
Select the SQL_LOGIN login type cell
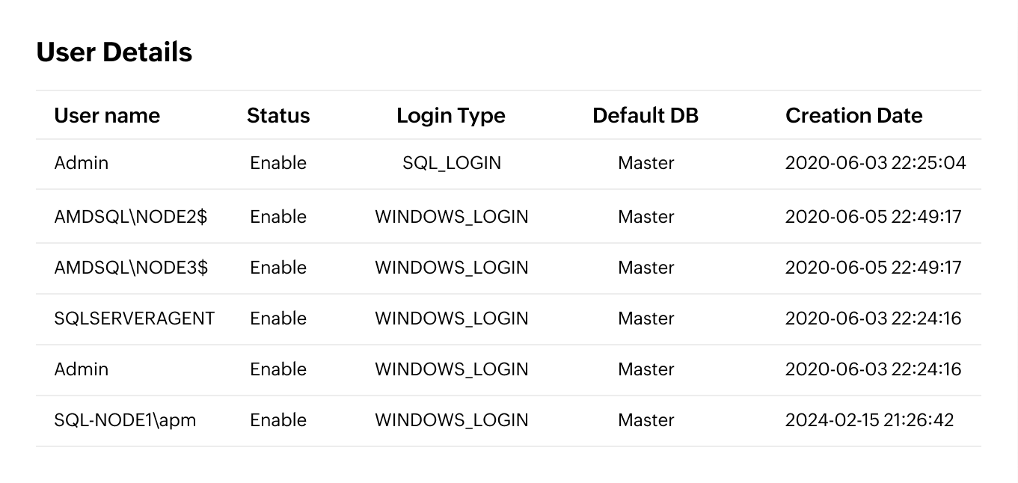click(452, 163)
